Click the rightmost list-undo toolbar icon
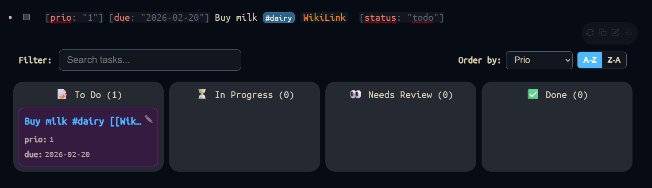The width and height of the screenshot is (652, 188). click(628, 32)
